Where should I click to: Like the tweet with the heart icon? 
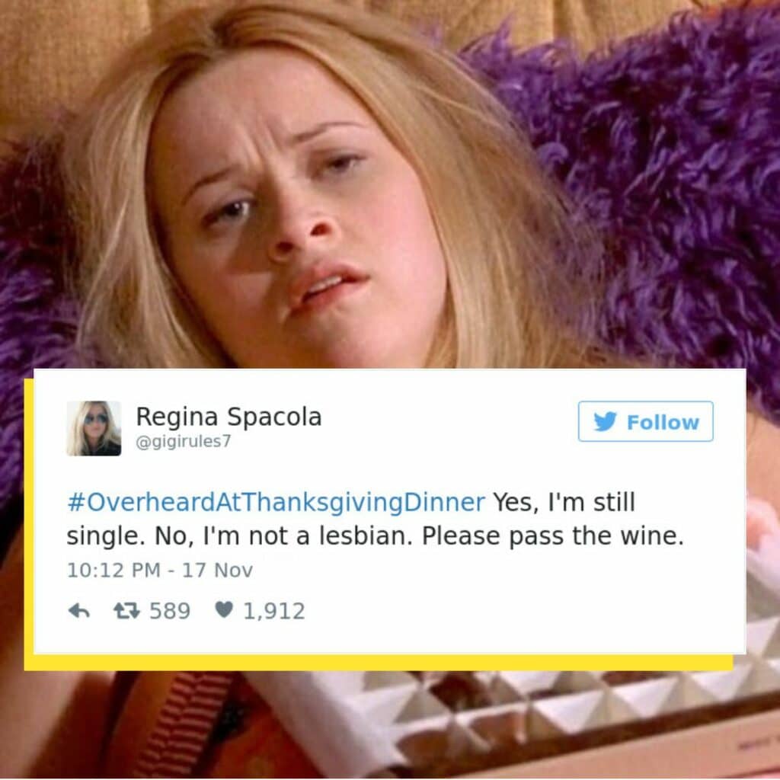click(224, 610)
